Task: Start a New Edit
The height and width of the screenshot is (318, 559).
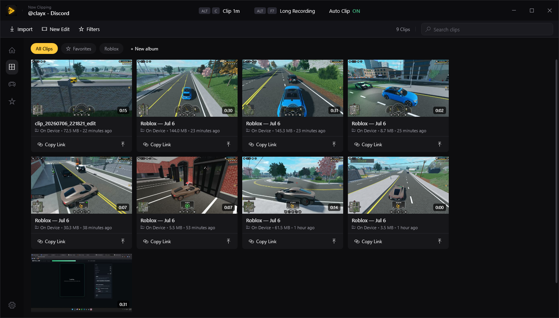Action: (x=56, y=29)
